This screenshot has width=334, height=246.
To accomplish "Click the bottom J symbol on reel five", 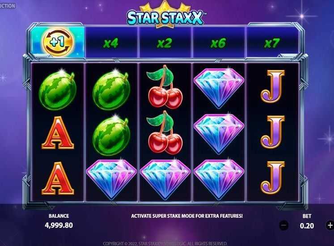I will [x=273, y=178].
